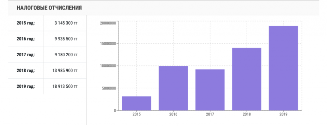Click the 2016 x-axis label

173,114
